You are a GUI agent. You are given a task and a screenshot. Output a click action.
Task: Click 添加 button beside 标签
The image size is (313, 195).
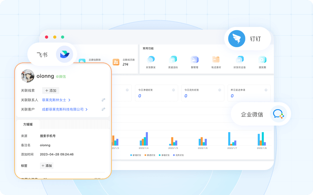(x=46, y=166)
